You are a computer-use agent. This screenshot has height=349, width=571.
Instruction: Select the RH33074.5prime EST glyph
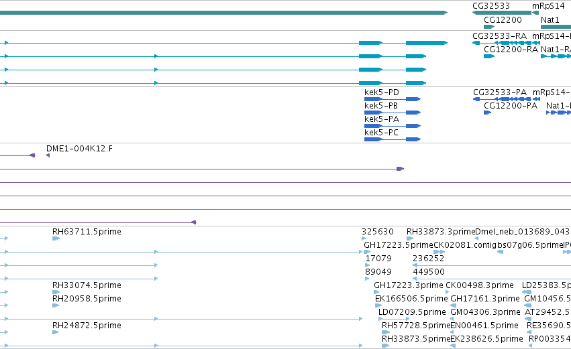pyautogui.click(x=56, y=292)
